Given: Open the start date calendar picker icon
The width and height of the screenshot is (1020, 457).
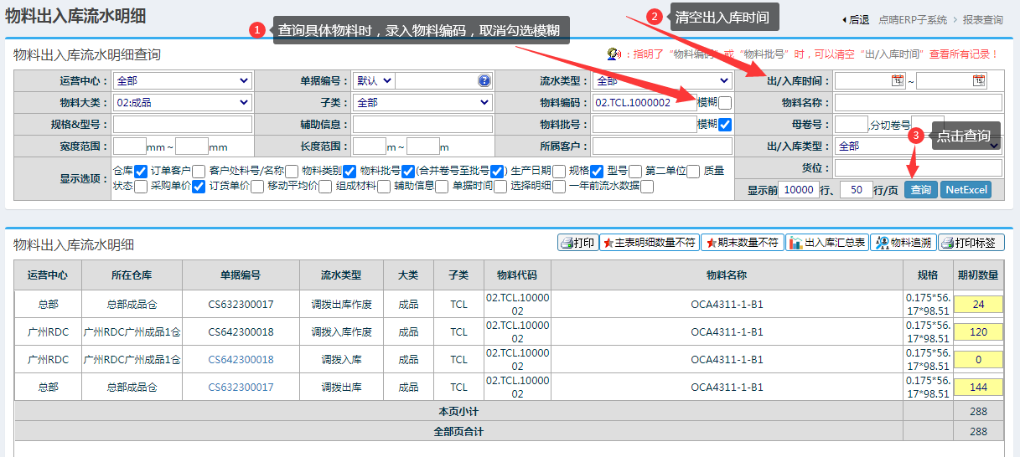Looking at the screenshot, I should [898, 81].
